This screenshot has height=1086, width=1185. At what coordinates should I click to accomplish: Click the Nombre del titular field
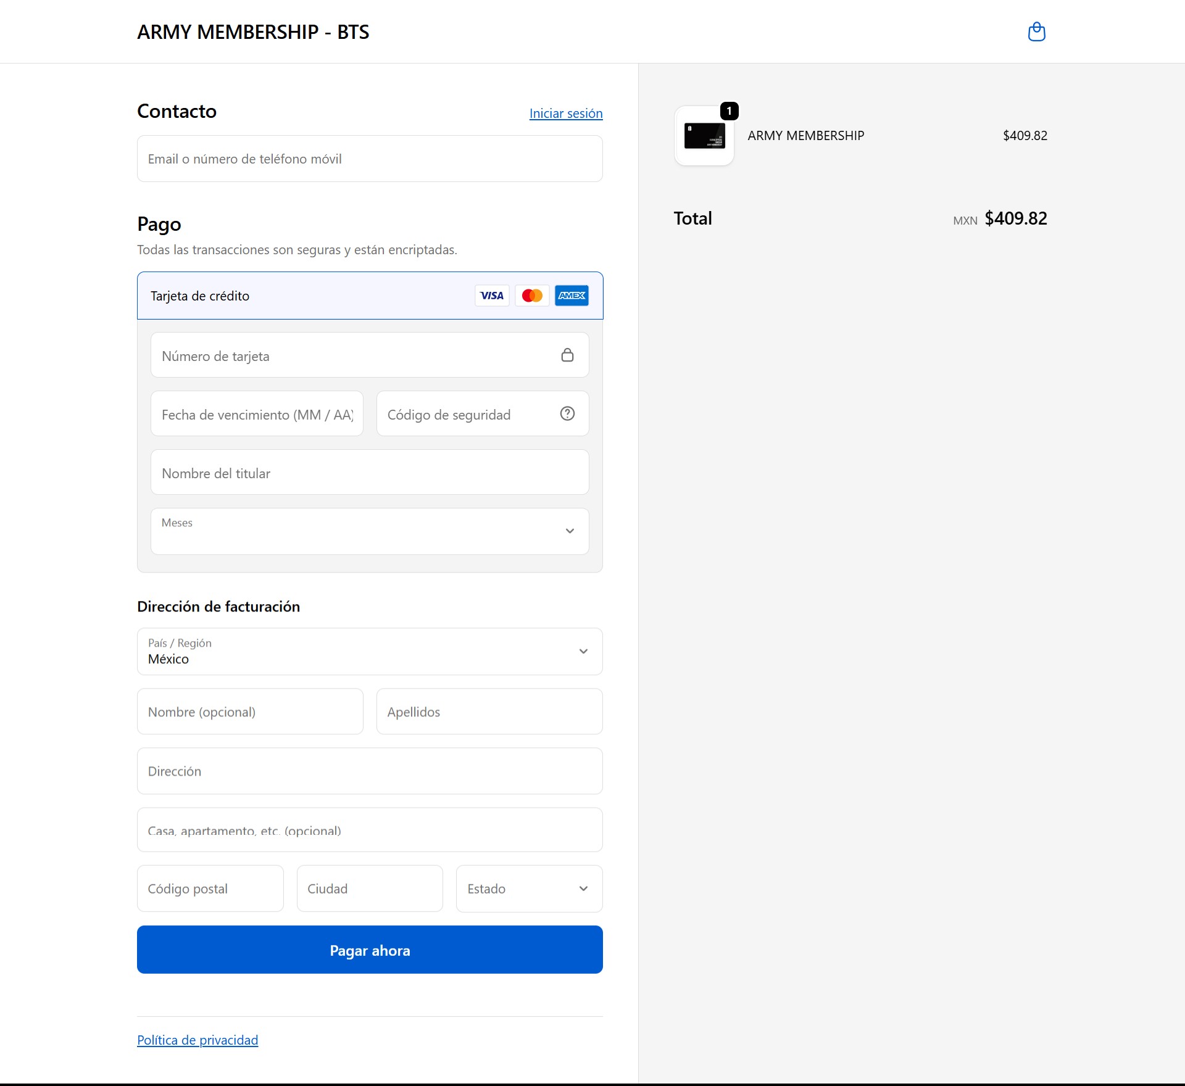tap(370, 473)
